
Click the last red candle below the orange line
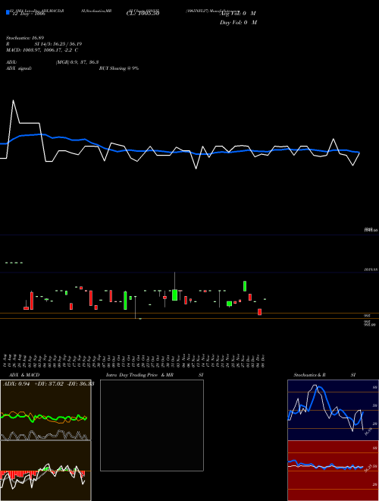[x=260, y=312]
